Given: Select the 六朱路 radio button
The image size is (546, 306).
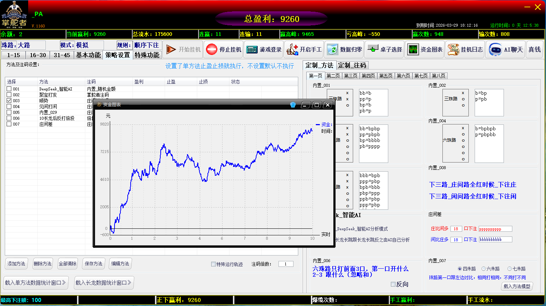Looking at the screenshot, I should [x=483, y=269].
